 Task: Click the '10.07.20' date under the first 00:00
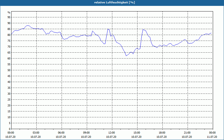[10, 137]
